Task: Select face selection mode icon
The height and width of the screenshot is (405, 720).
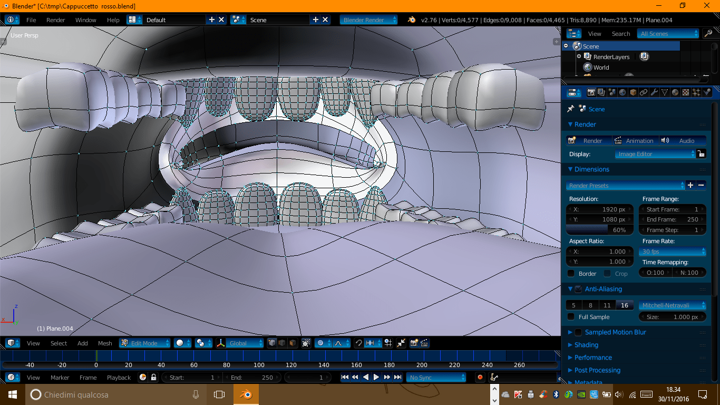Action: pyautogui.click(x=292, y=343)
